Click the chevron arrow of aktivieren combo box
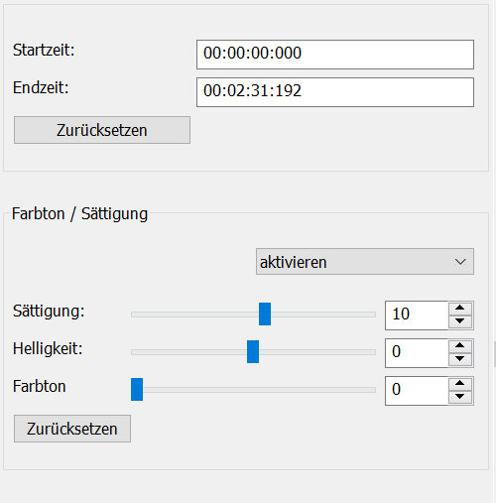The height and width of the screenshot is (503, 496). (460, 262)
